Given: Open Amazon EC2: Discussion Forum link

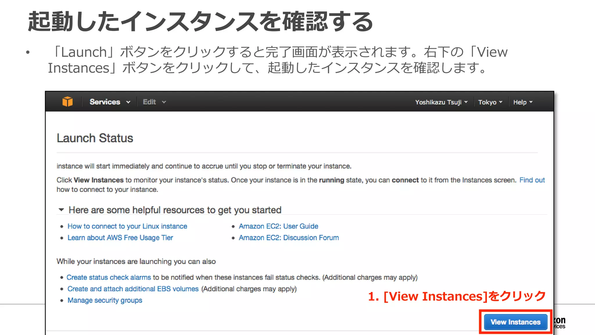Looking at the screenshot, I should (x=289, y=238).
